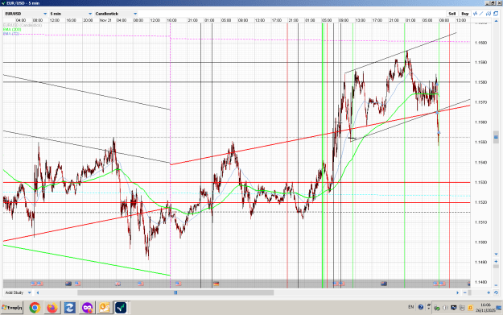Click the time scroll right arrow
This screenshot has width=503, height=315.
(x=457, y=292)
